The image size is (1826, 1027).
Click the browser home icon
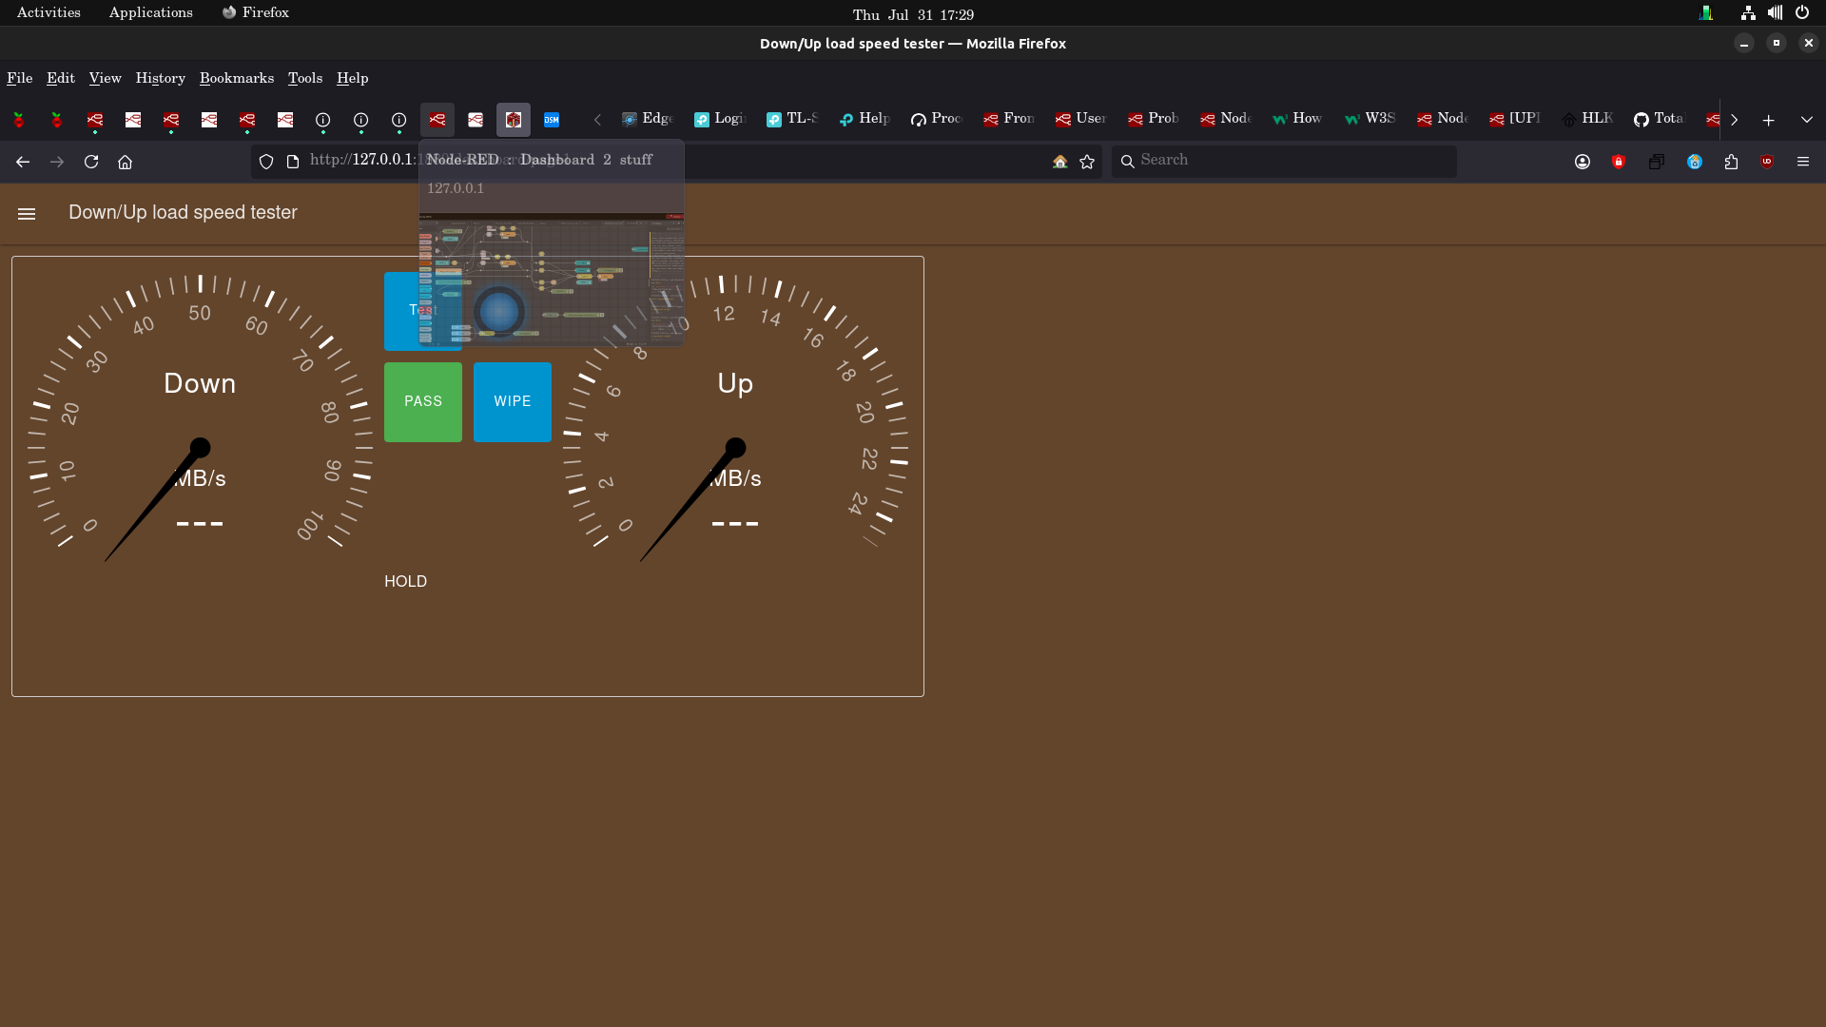point(125,162)
